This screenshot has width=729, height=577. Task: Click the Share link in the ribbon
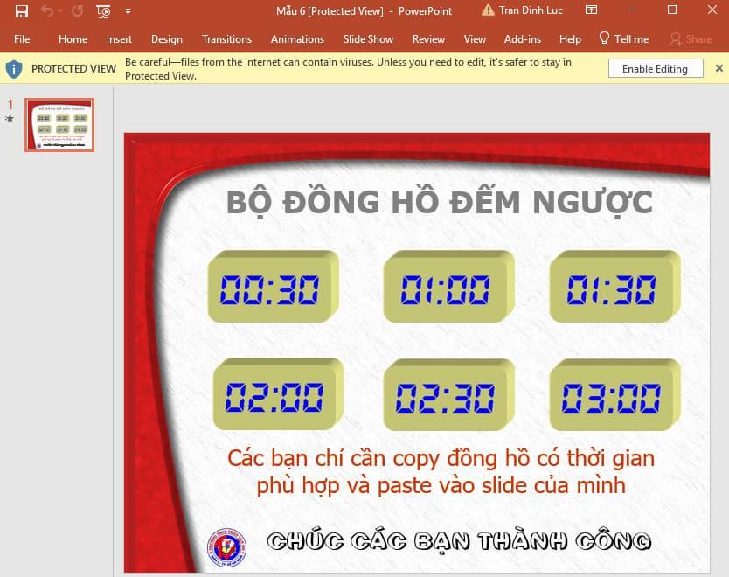pos(696,38)
